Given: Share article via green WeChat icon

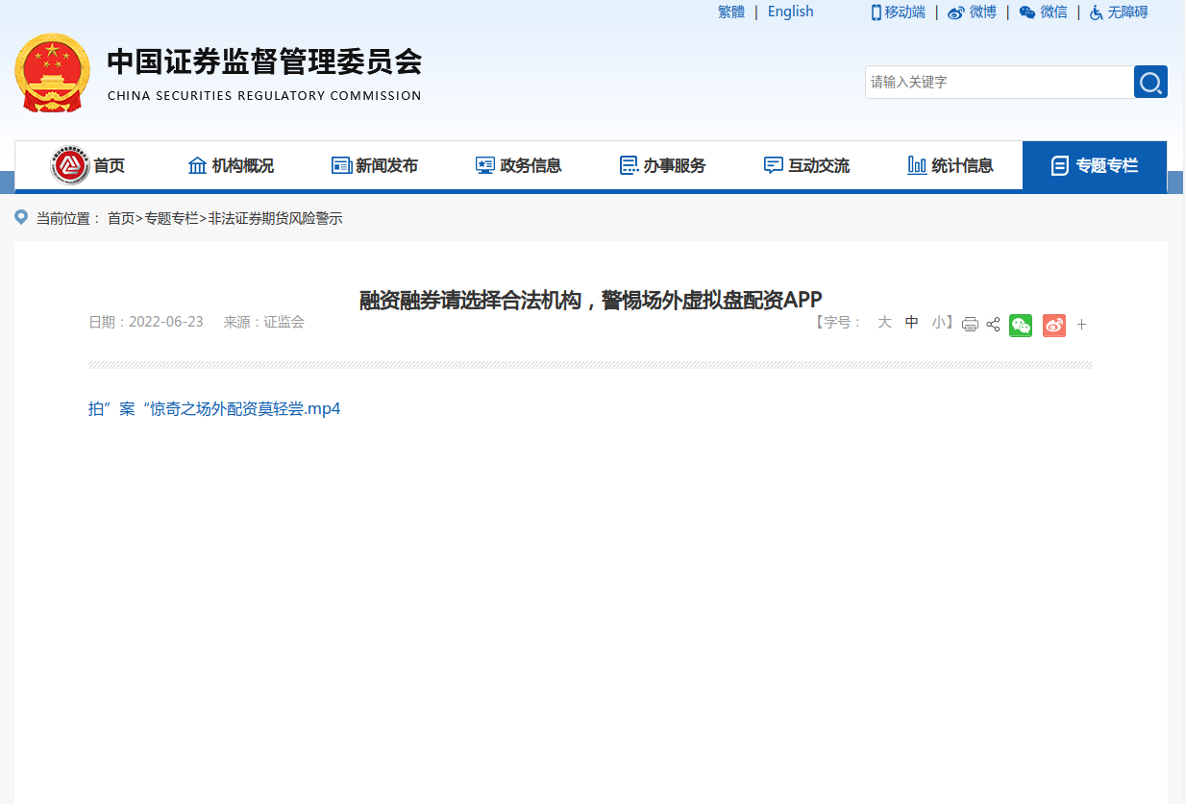Looking at the screenshot, I should pyautogui.click(x=1021, y=325).
